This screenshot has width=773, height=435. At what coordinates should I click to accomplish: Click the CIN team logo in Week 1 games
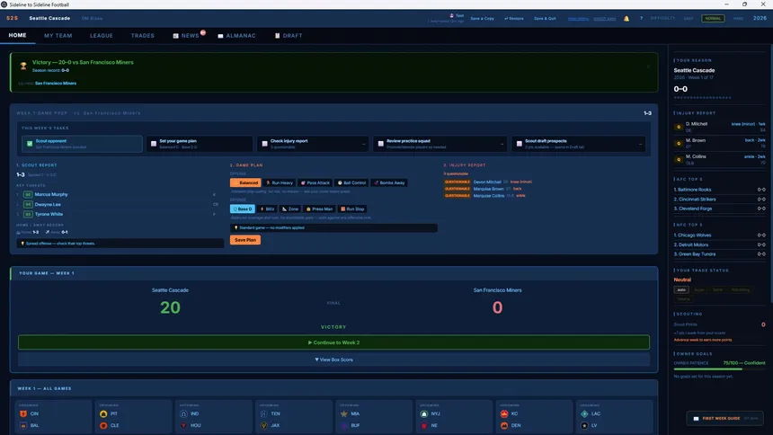point(23,413)
